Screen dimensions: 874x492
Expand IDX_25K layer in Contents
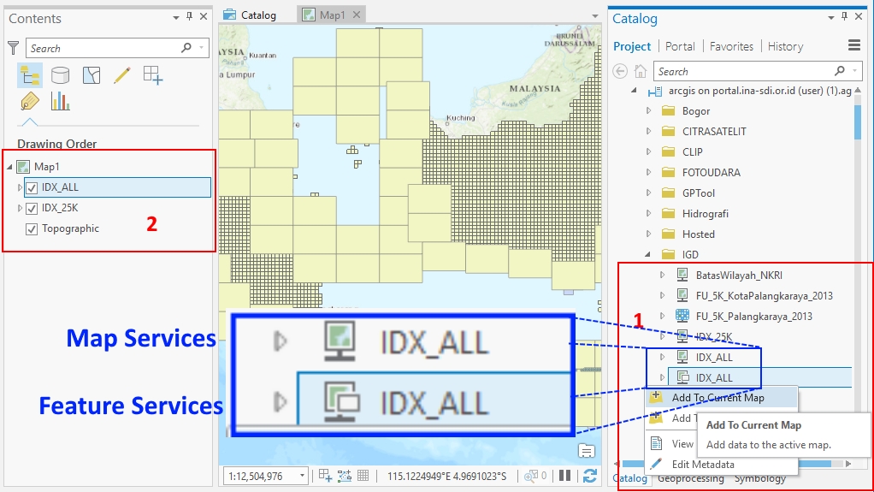(x=20, y=208)
